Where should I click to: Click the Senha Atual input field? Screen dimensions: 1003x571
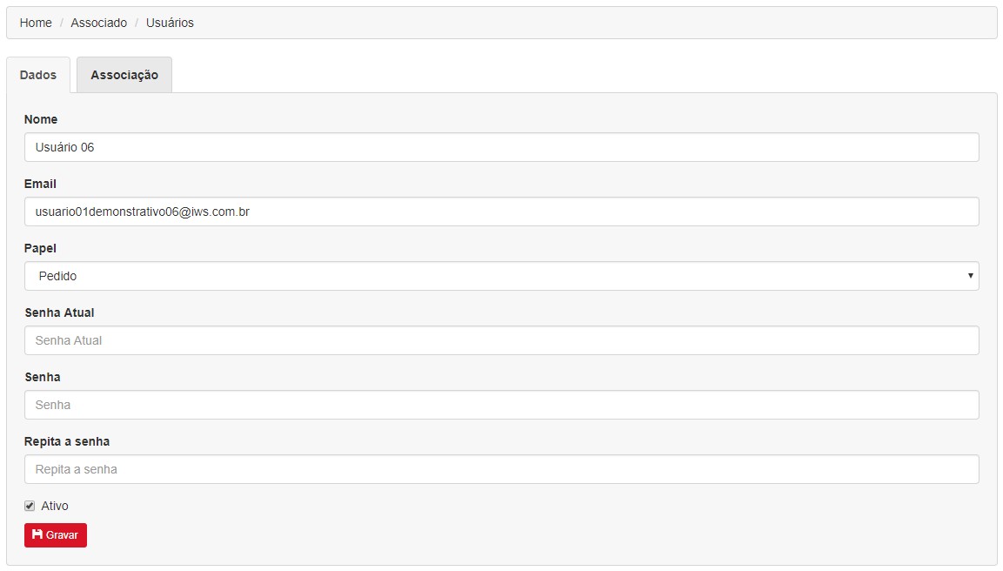tap(501, 340)
